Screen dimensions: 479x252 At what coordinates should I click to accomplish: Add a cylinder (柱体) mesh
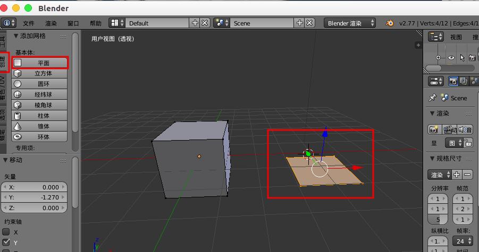39,116
